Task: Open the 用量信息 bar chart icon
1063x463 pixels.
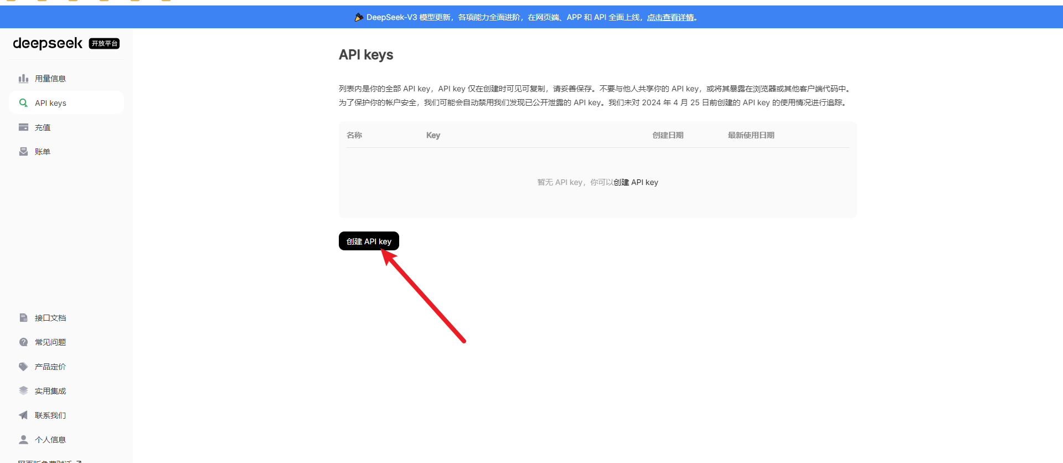Action: pos(23,79)
